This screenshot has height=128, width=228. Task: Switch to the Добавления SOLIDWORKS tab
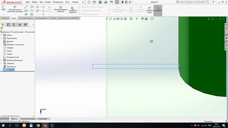point(69,18)
